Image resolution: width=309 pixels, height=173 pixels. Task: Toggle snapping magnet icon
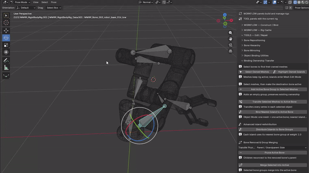164,2
